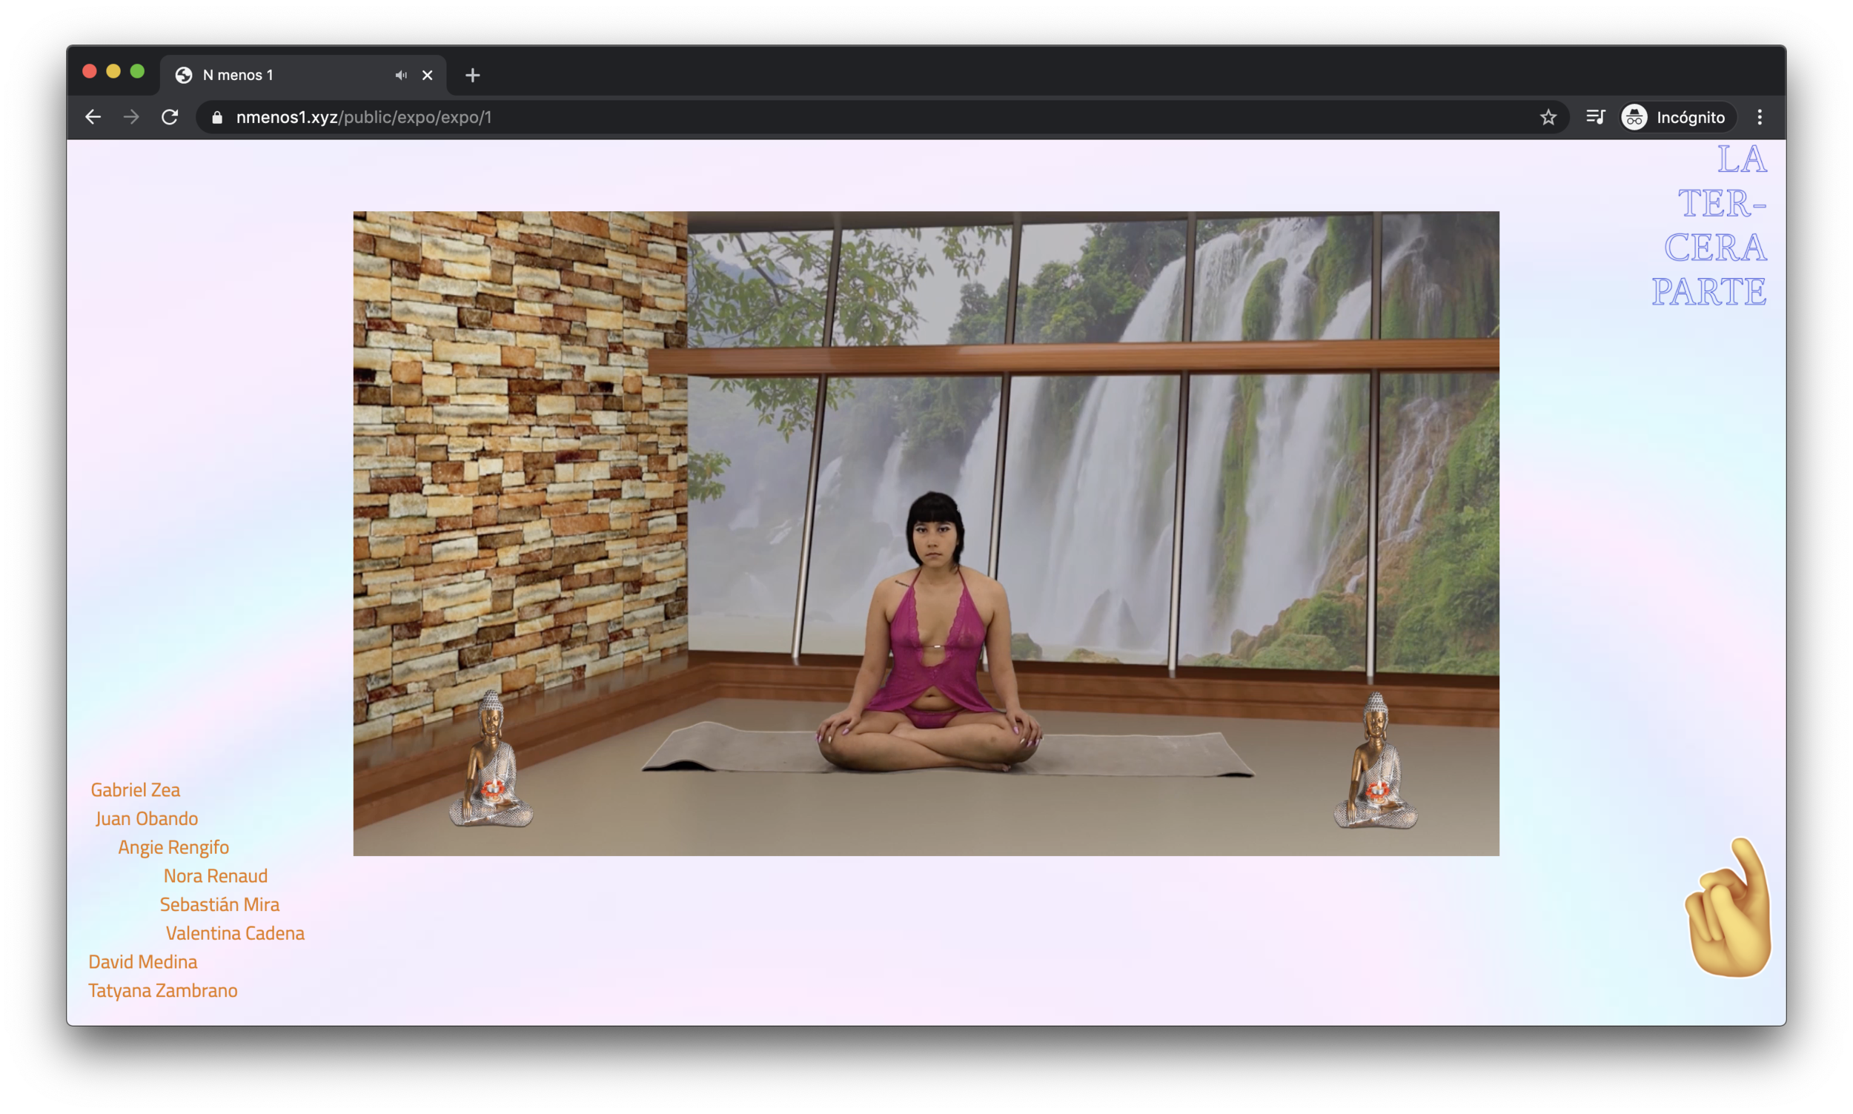Open the David Medina link

coord(142,961)
